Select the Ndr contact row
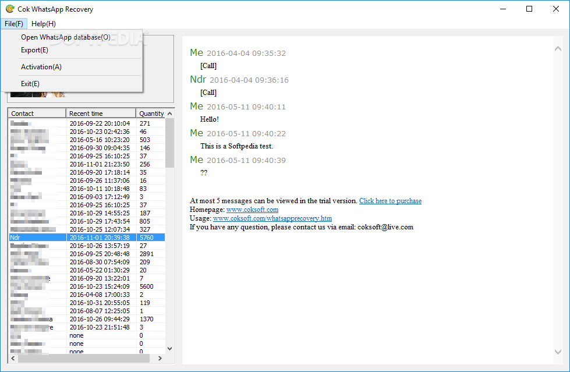 coord(87,238)
